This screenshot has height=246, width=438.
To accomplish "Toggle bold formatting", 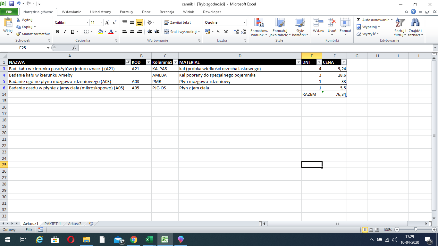I will pos(57,32).
